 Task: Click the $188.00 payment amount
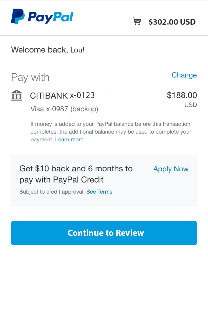click(x=182, y=95)
